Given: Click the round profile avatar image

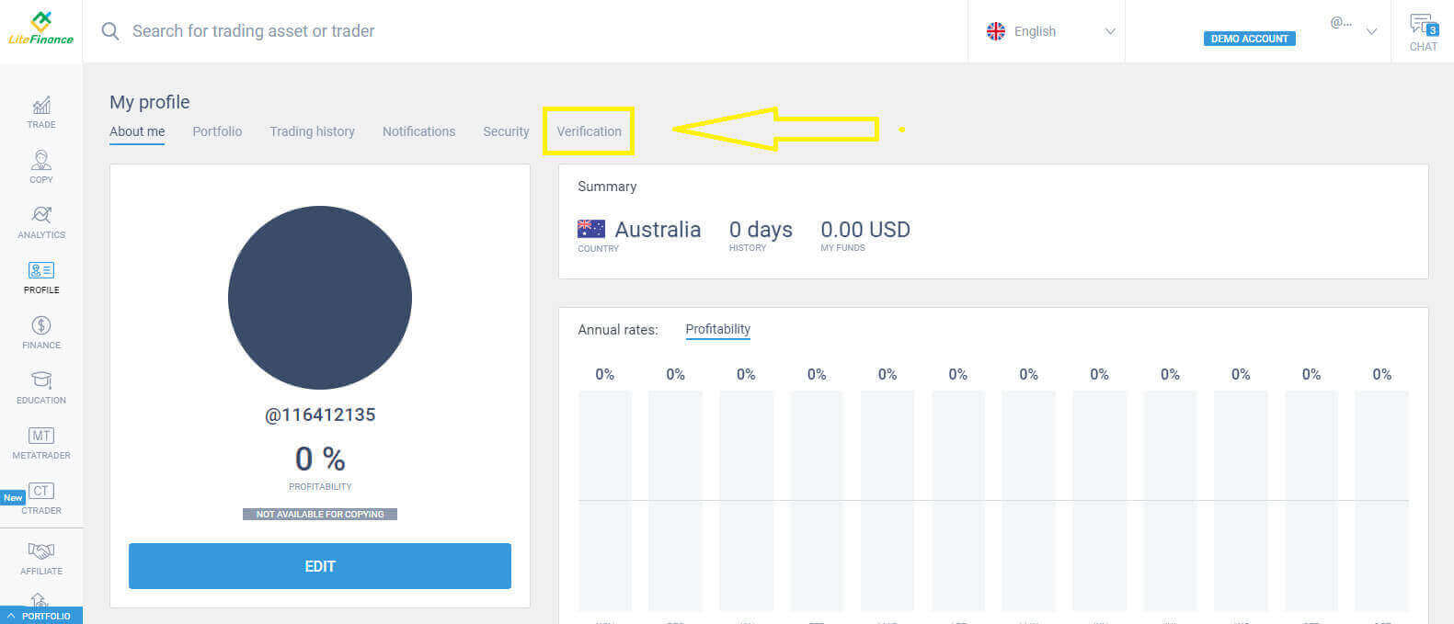Looking at the screenshot, I should tap(320, 298).
